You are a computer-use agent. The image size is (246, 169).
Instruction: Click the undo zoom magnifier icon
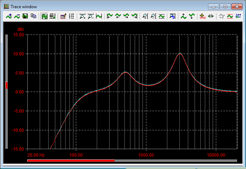pyautogui.click(x=172, y=16)
